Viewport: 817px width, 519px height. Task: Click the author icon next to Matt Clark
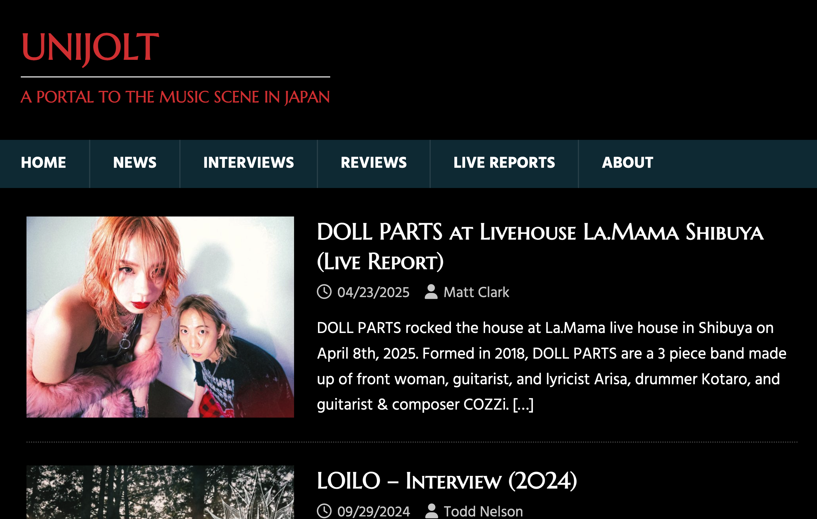pyautogui.click(x=431, y=292)
